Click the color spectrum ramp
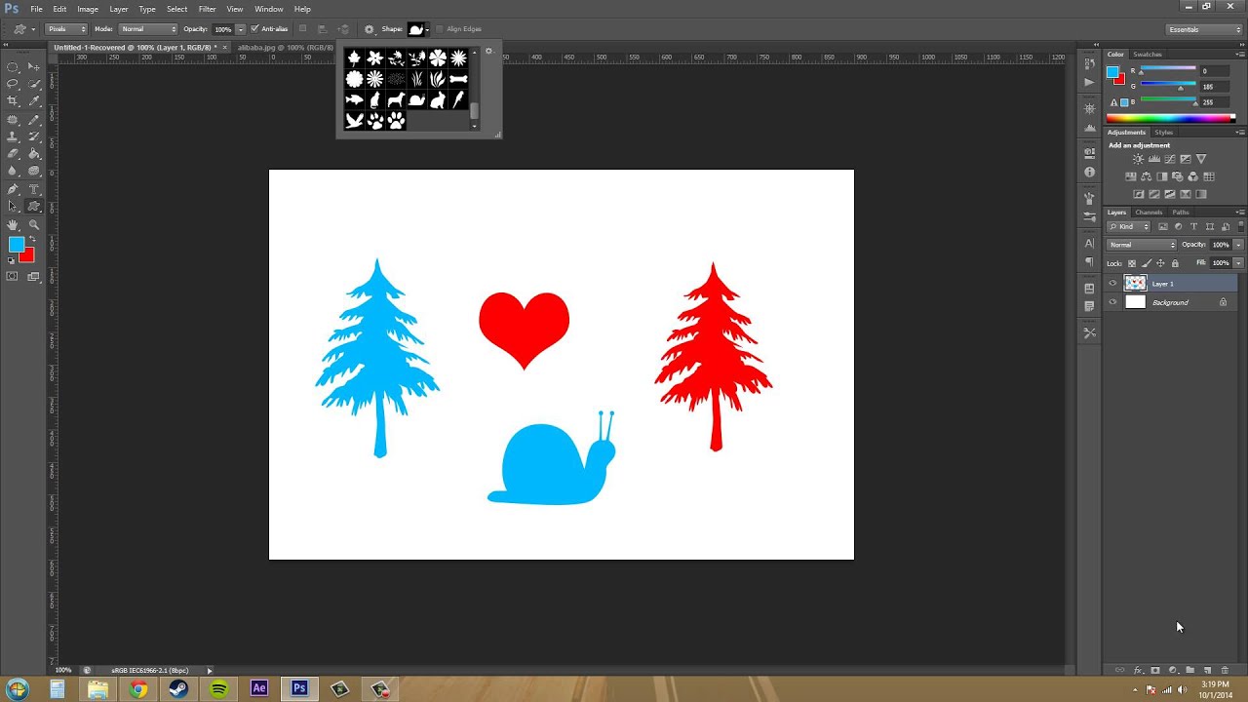This screenshot has height=702, width=1248. pyautogui.click(x=1170, y=119)
